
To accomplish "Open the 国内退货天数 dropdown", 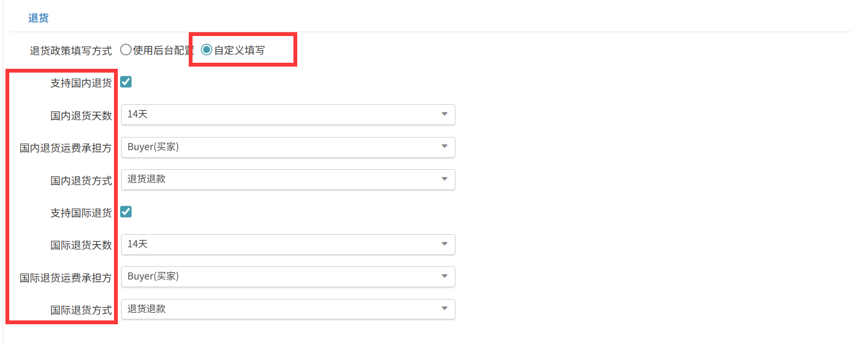I will (288, 115).
